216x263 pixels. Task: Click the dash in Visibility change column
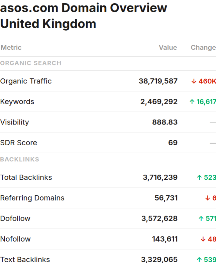(x=213, y=123)
